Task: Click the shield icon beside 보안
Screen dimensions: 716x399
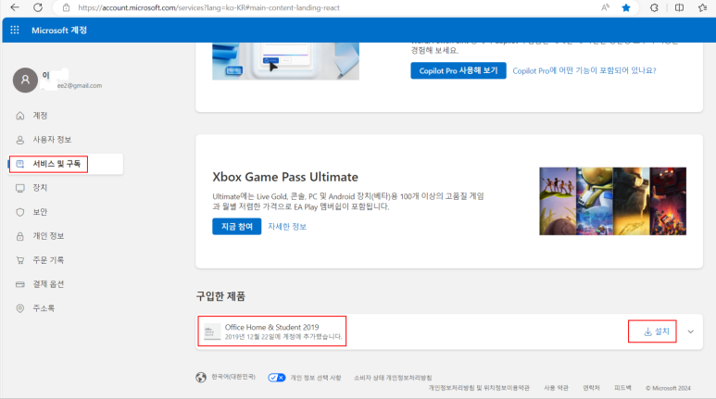Action: click(x=20, y=212)
